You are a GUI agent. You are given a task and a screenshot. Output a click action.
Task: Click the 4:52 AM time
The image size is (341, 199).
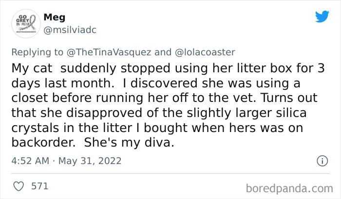point(29,161)
